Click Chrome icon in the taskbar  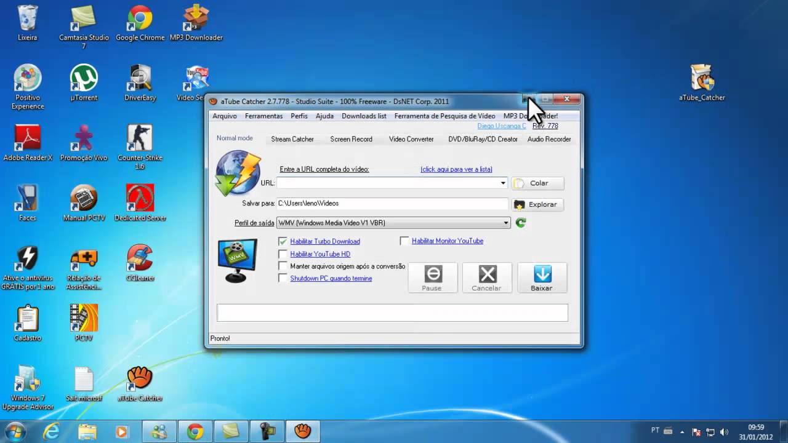pyautogui.click(x=195, y=432)
